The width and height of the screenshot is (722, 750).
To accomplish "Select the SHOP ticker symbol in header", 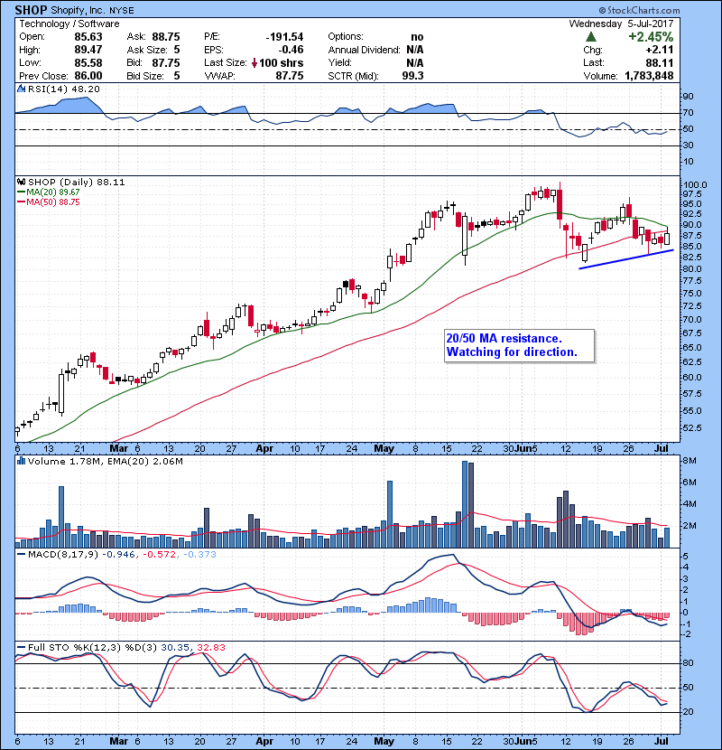I will pos(31,10).
